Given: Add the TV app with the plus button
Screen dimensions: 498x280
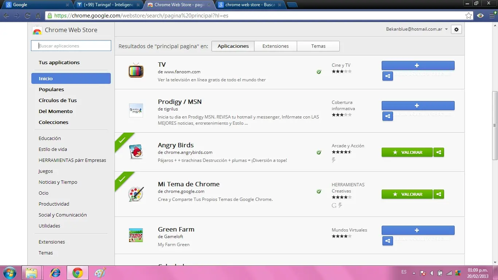Looking at the screenshot, I should pyautogui.click(x=418, y=66).
